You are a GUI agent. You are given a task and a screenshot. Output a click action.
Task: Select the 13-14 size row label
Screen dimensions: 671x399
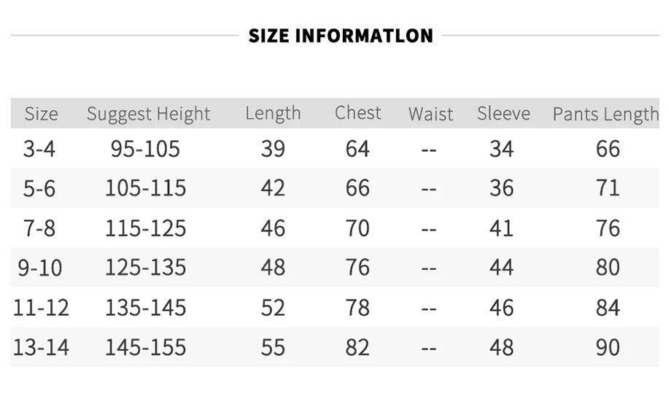[x=41, y=347]
